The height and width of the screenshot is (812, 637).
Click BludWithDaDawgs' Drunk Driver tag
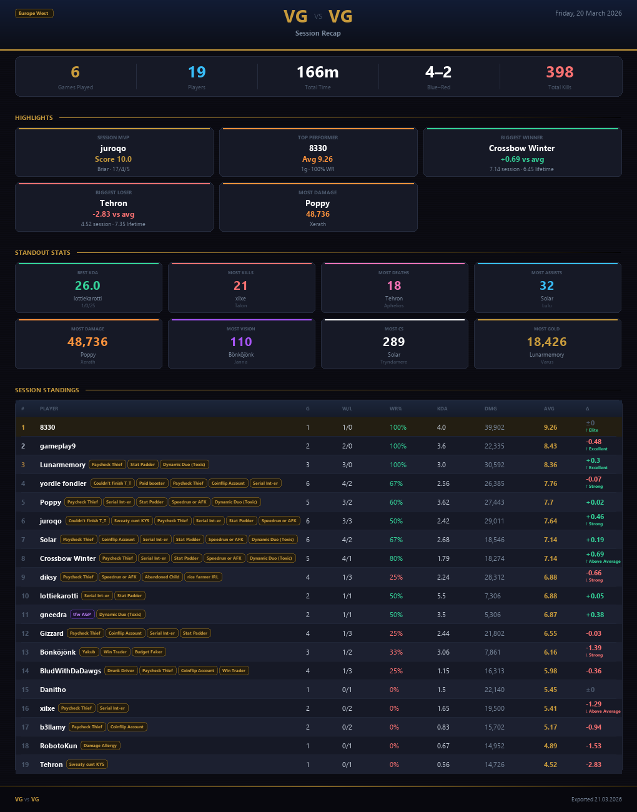click(x=121, y=671)
